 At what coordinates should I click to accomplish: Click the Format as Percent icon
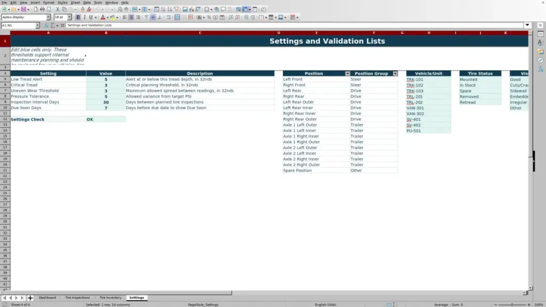point(209,17)
